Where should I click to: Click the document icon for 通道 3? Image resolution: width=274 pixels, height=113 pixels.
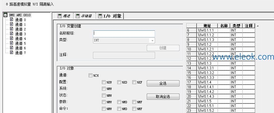click(x=12, y=34)
